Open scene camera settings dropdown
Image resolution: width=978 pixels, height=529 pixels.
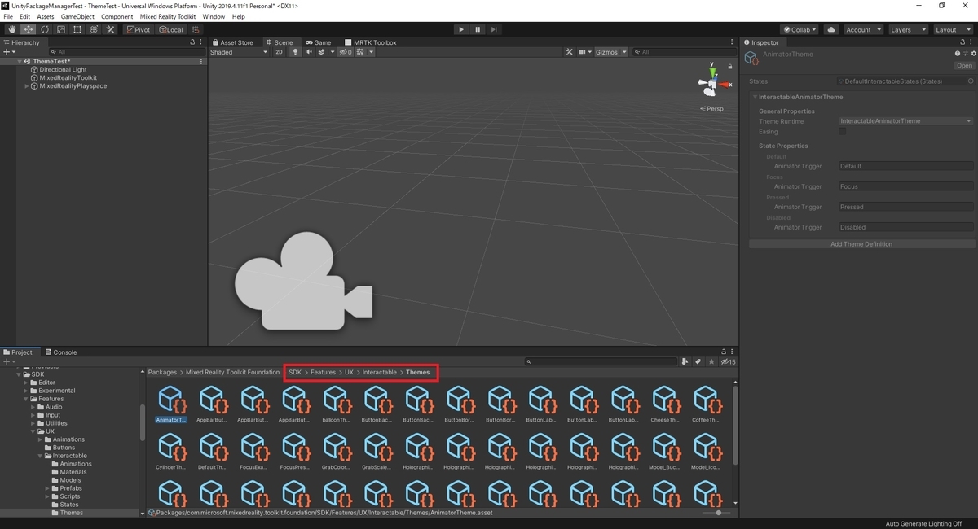click(x=584, y=52)
